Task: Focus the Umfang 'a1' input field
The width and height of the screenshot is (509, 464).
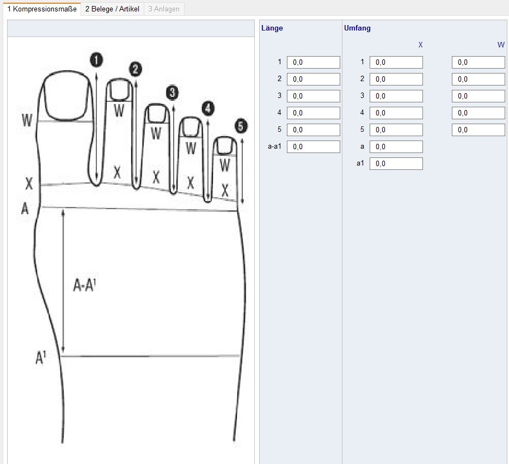Action: (396, 164)
